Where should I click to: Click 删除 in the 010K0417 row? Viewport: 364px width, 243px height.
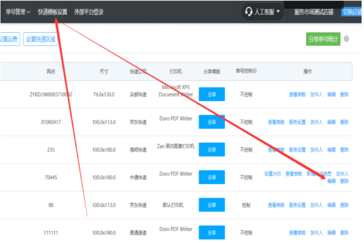[x=344, y=122]
